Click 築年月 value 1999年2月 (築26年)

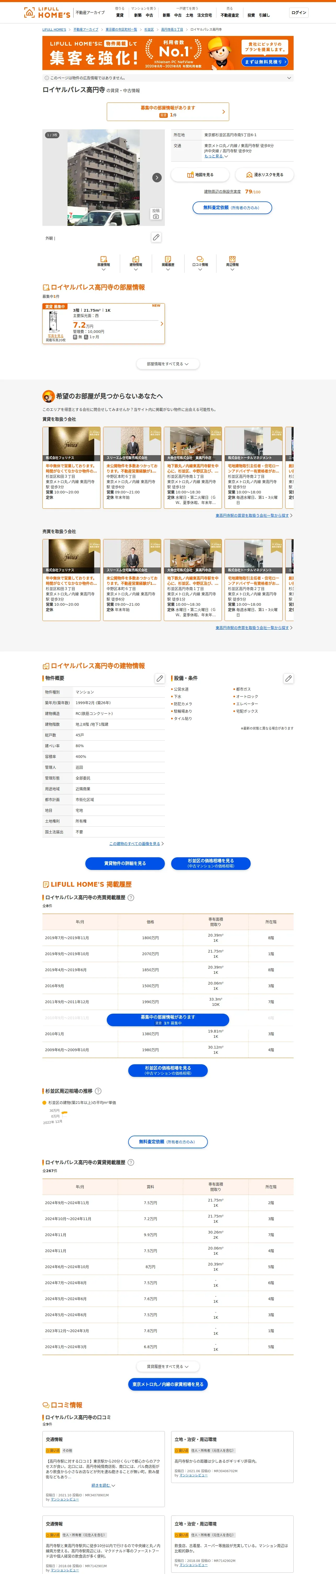[93, 703]
